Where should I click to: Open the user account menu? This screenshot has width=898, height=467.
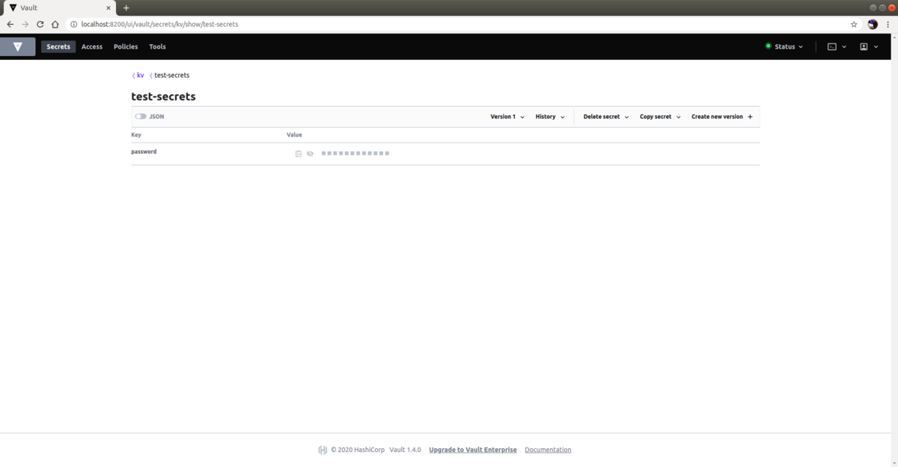click(x=869, y=46)
